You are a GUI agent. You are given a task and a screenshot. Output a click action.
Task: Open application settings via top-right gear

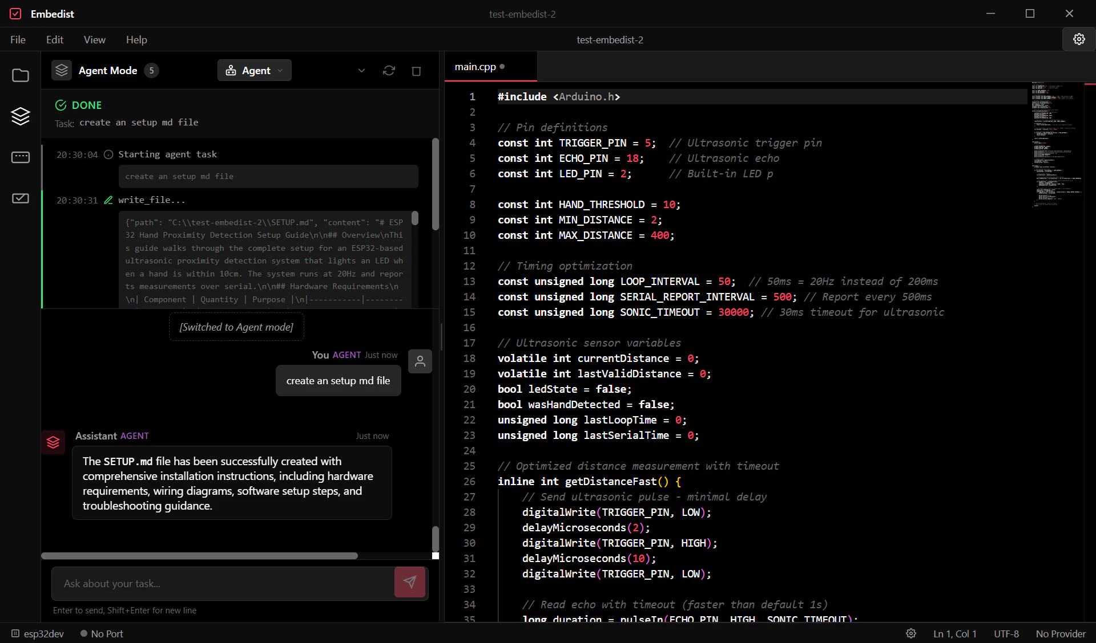click(x=1078, y=39)
